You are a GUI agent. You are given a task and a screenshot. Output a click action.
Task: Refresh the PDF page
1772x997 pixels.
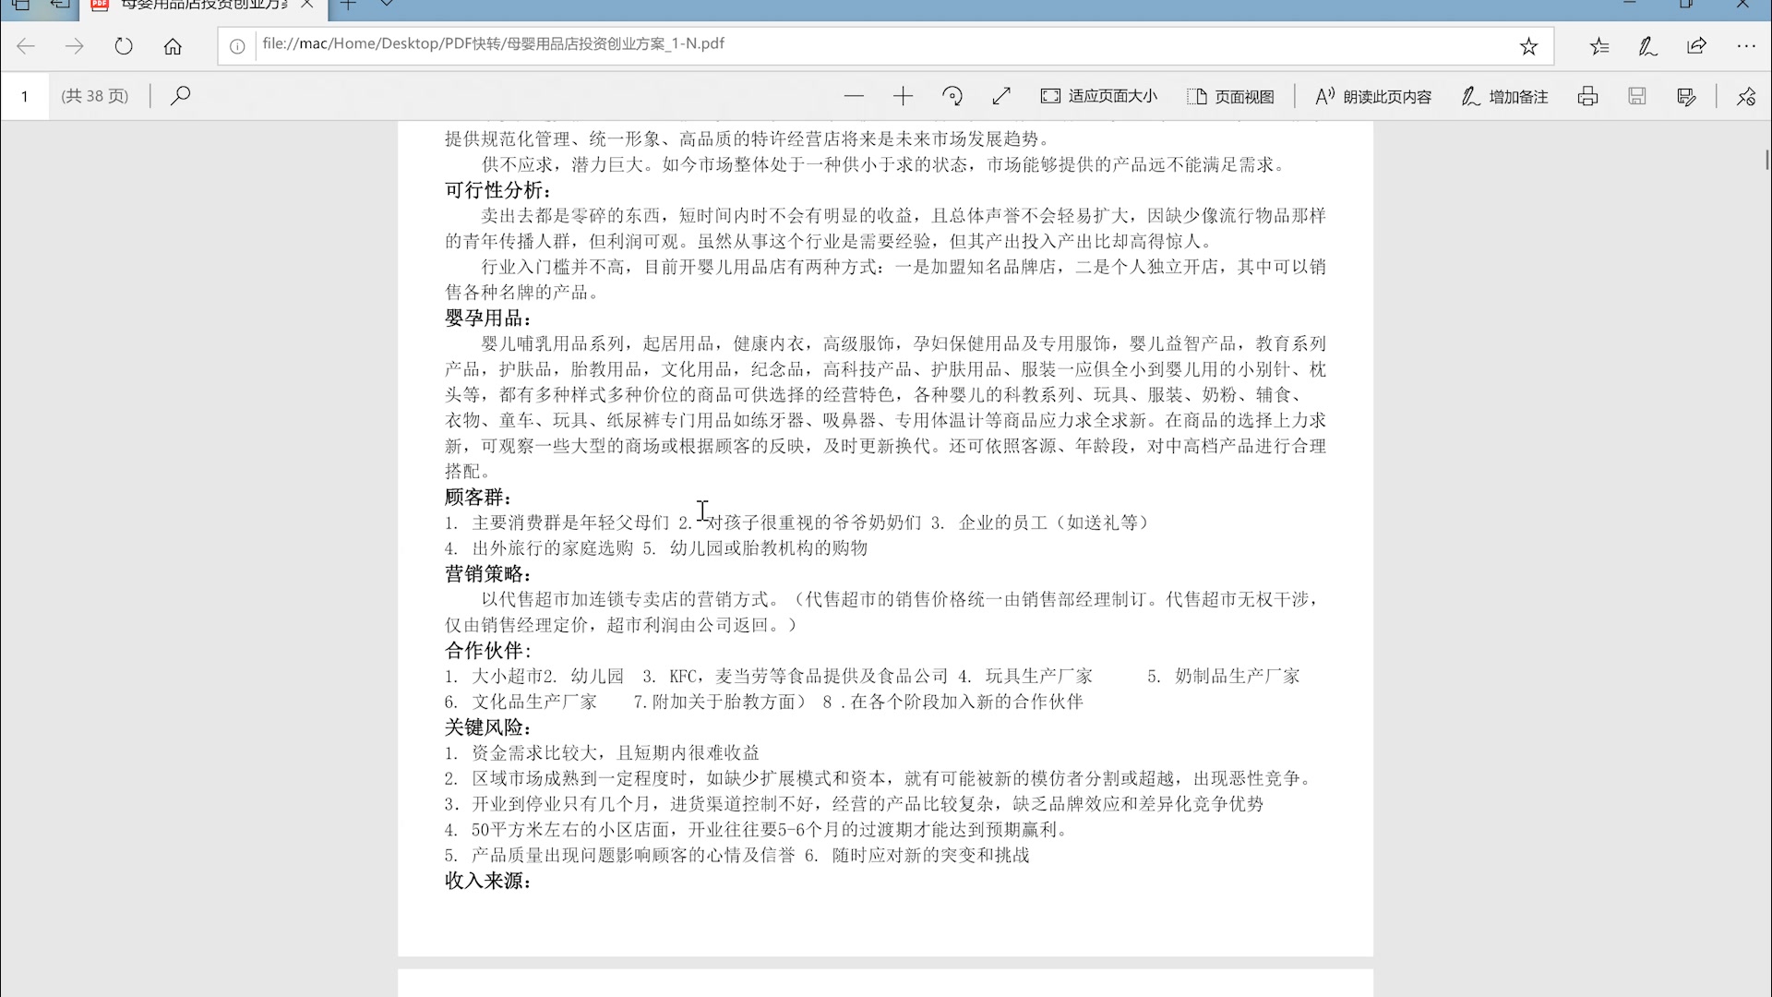(124, 46)
